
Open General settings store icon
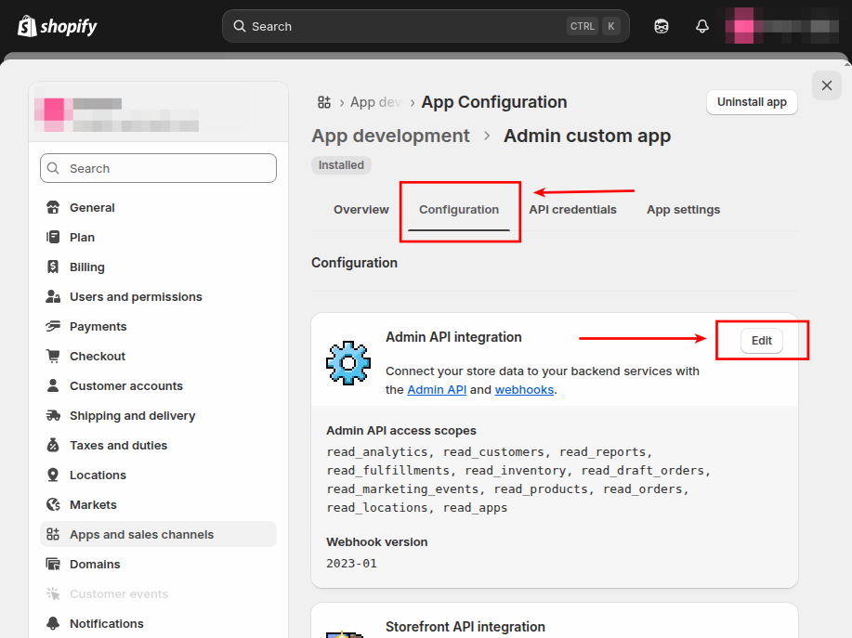click(53, 208)
